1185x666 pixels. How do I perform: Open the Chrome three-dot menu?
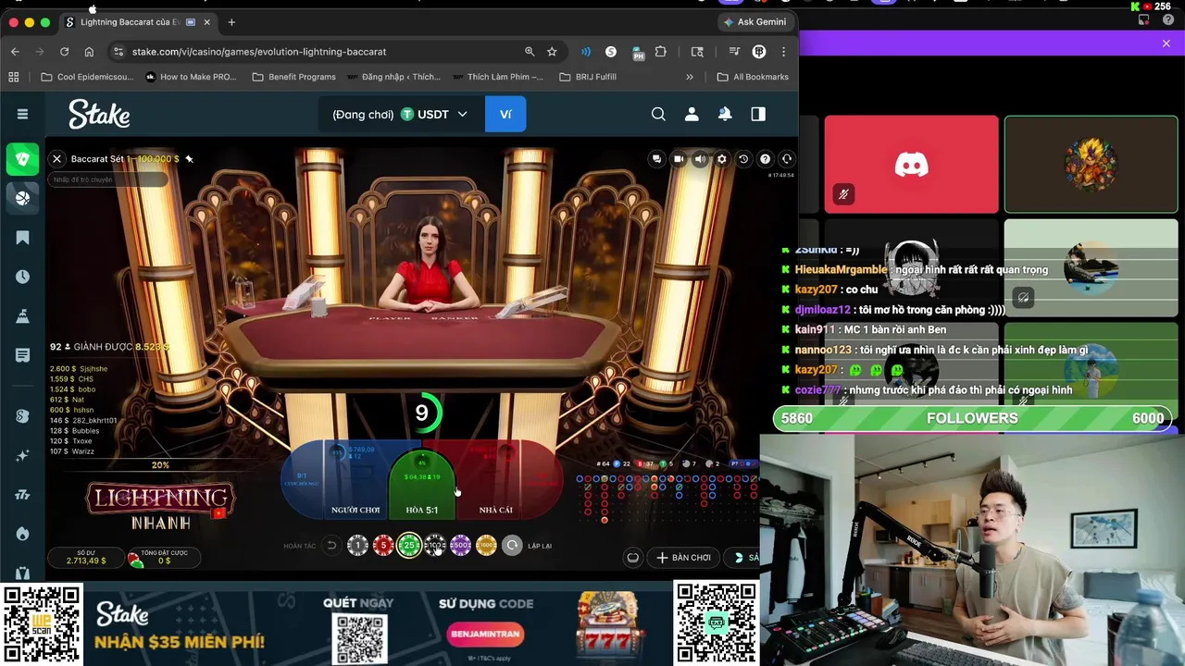pos(783,52)
